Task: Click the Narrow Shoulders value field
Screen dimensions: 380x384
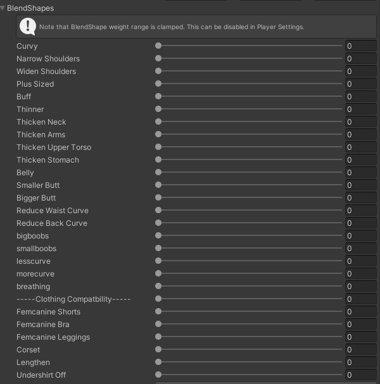Action: click(x=361, y=59)
